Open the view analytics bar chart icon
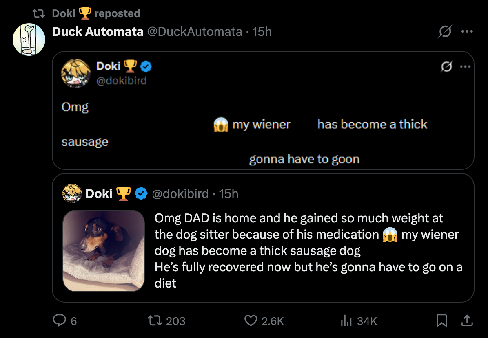Screen dimensions: 488x338 346,321
